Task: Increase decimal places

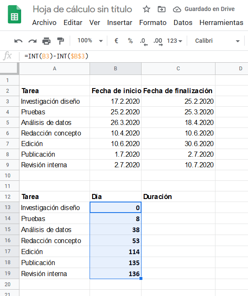Action: 158,41
